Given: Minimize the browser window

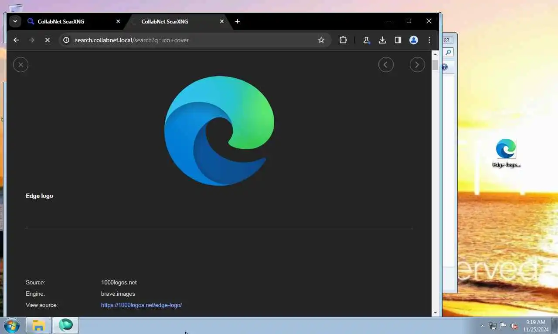Looking at the screenshot, I should pyautogui.click(x=389, y=21).
